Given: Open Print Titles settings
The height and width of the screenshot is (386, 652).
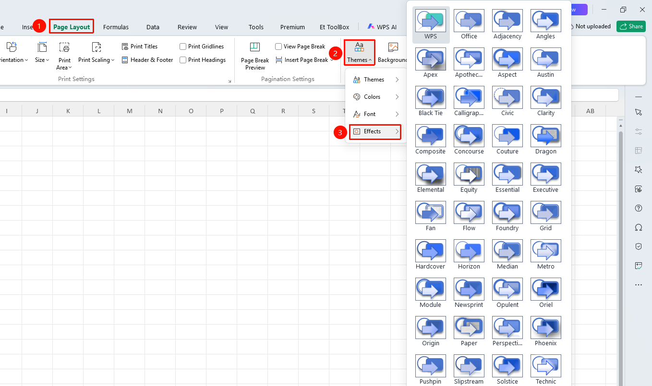Looking at the screenshot, I should (140, 47).
